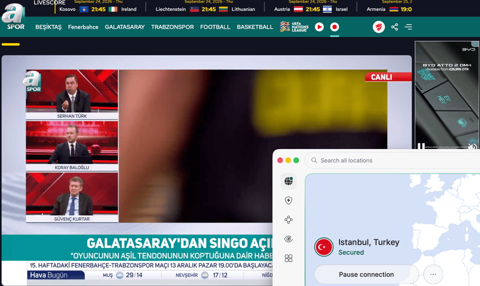Maximize the VPN window with green button
Screen dimensions: 480x286
coord(296,160)
